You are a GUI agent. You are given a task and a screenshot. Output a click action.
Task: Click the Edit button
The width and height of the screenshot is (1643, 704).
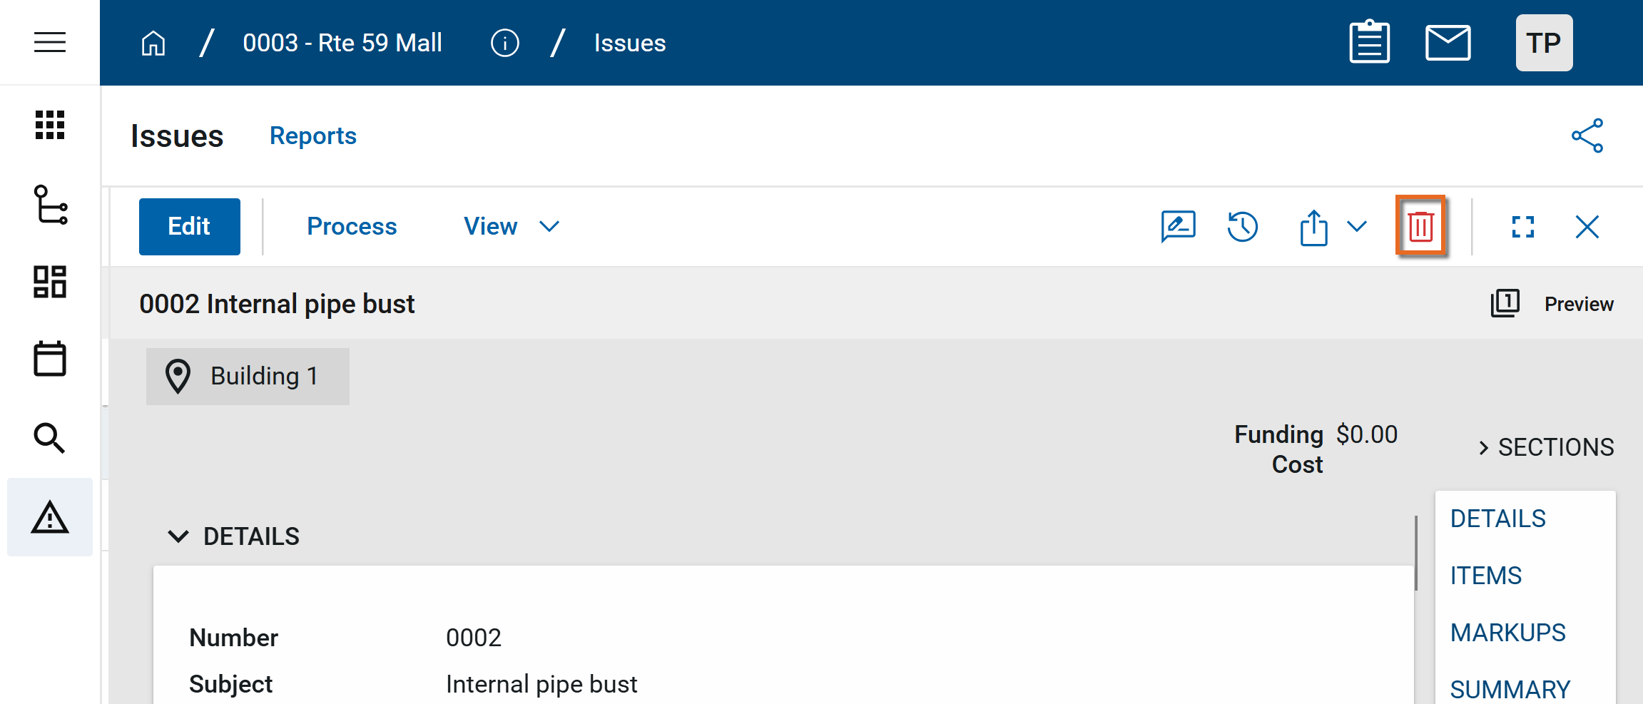point(189,227)
